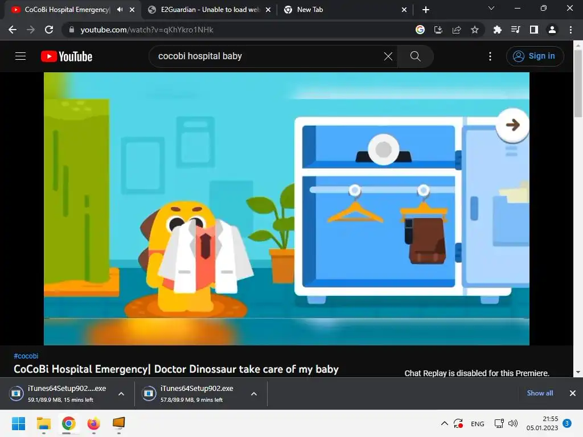Open the Chrome profile menu

[x=552, y=30]
